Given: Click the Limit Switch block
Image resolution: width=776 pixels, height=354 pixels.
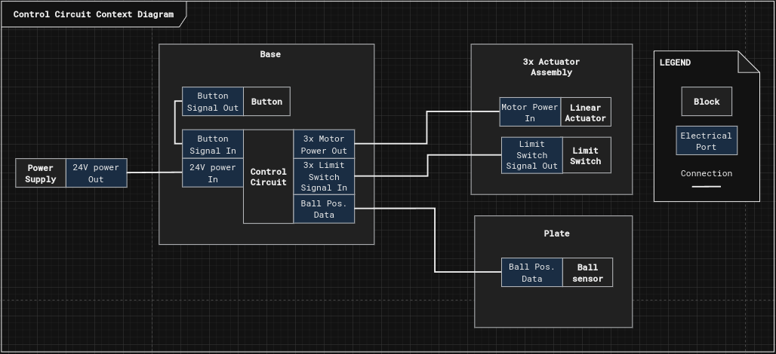Looking at the screenshot, I should 586,155.
